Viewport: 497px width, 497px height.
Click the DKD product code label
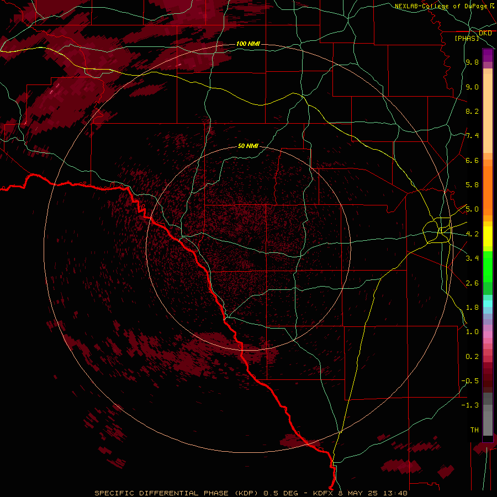485,33
